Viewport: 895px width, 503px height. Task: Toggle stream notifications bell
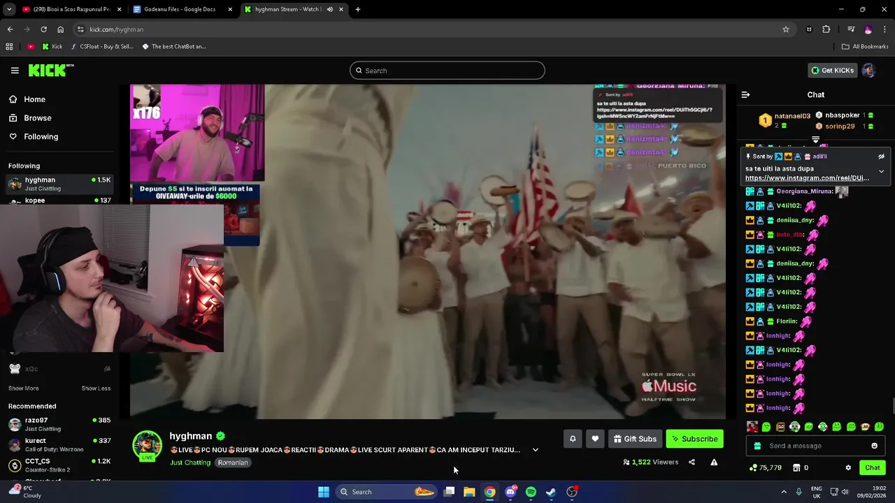pos(573,439)
